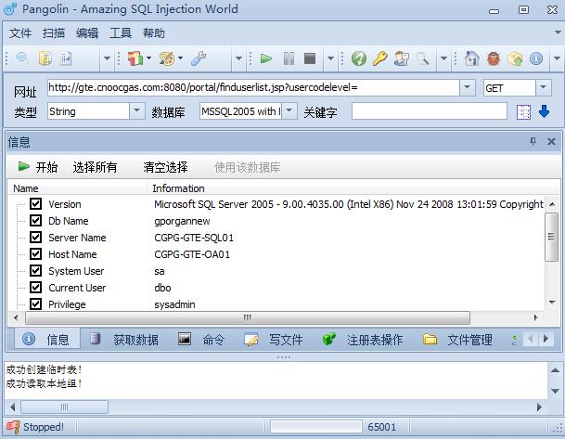Image resolution: width=565 pixels, height=439 pixels.
Task: Click the stop square icon in toolbar
Action: tap(310, 58)
